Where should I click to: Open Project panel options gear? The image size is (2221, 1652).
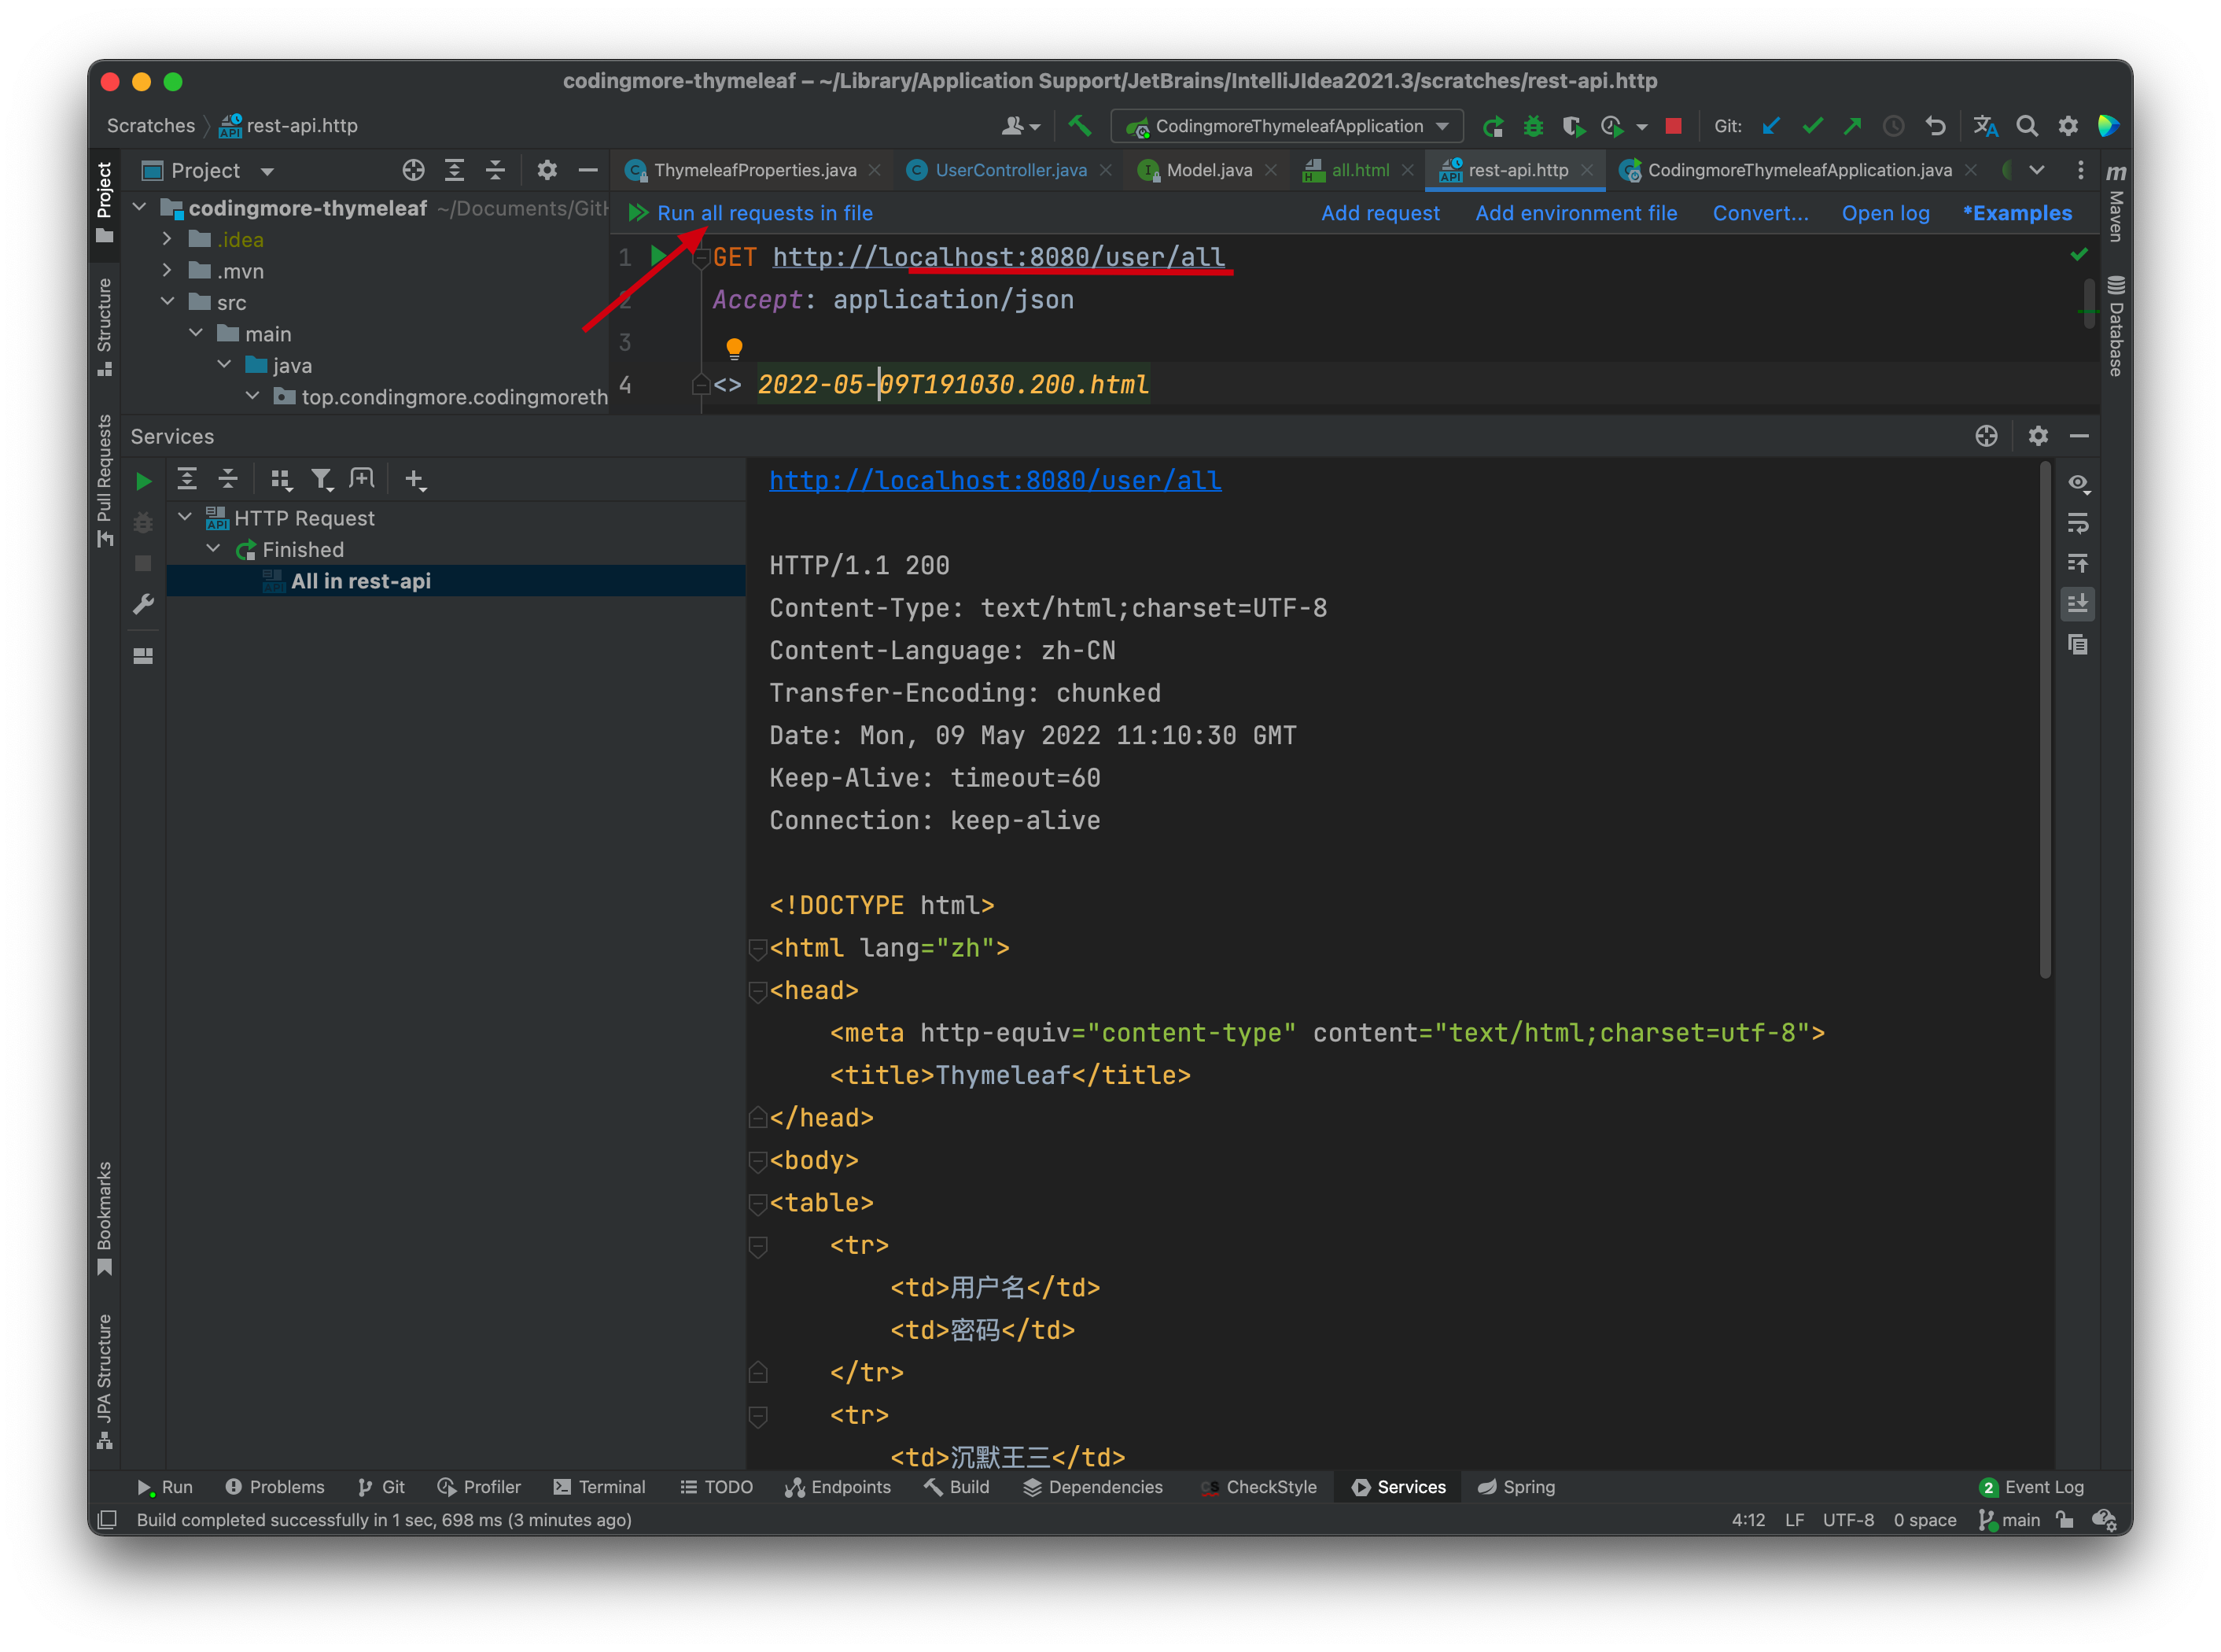coord(547,170)
